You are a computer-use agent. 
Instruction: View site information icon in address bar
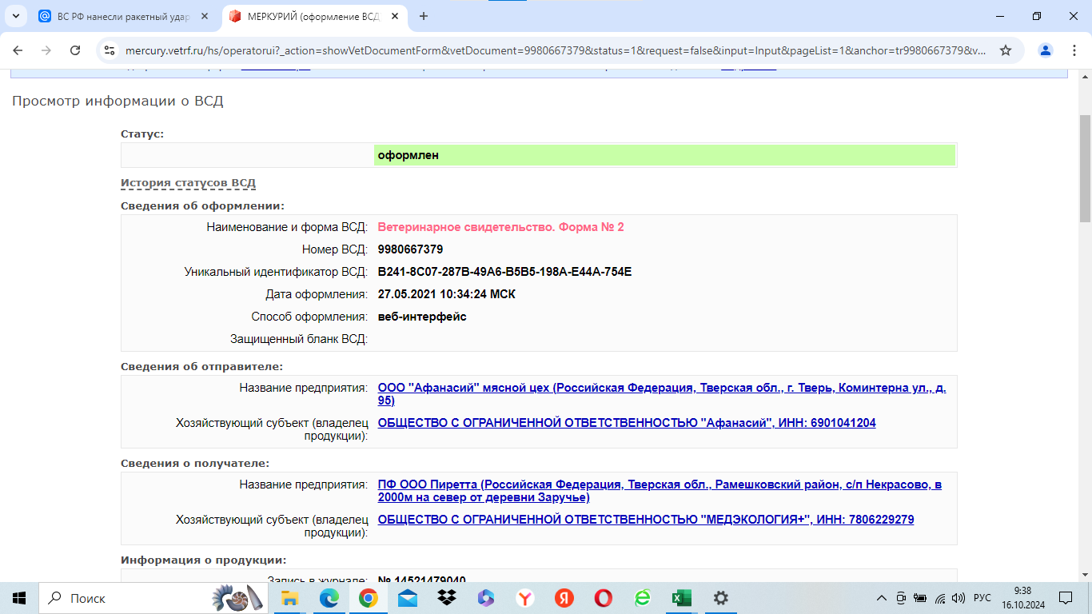point(110,50)
